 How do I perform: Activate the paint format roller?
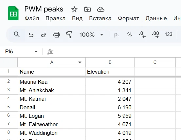[69, 34]
